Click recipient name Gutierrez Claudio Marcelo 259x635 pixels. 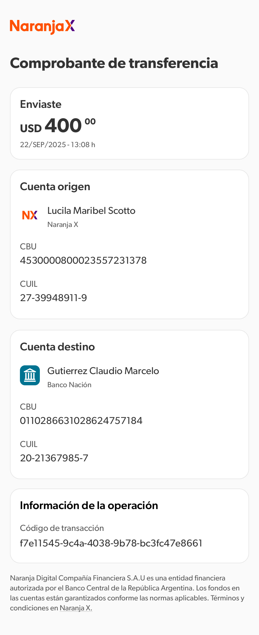pyautogui.click(x=103, y=371)
